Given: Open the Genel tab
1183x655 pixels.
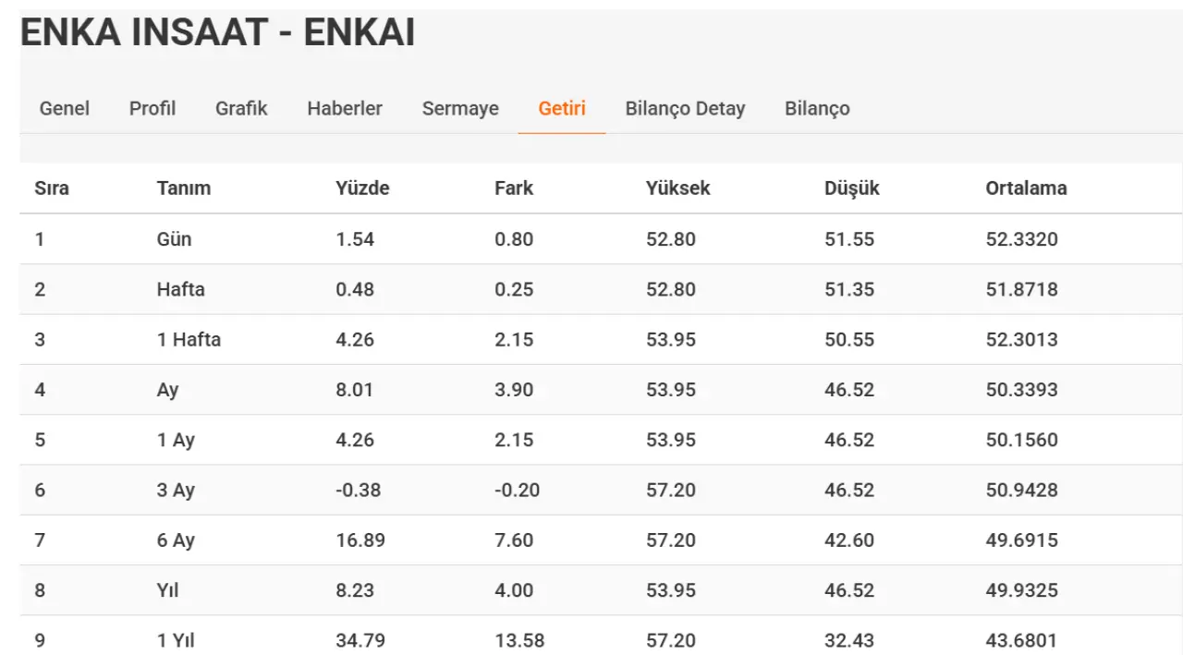Looking at the screenshot, I should pyautogui.click(x=65, y=108).
